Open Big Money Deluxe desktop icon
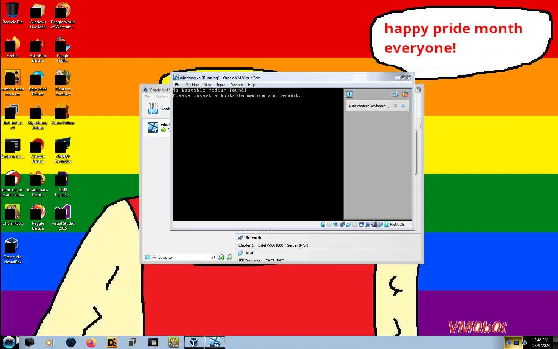The height and width of the screenshot is (349, 558). [x=38, y=116]
